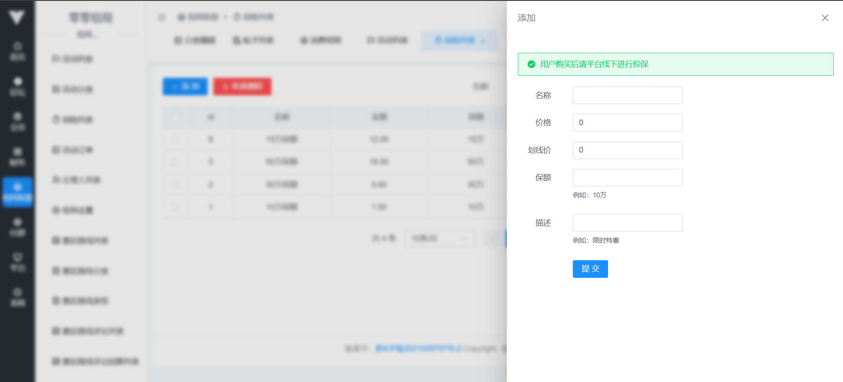Click the 保额 input field
The image size is (843, 382).
coord(627,178)
